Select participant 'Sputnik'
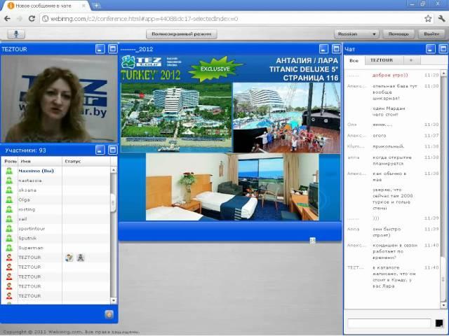Viewport: 449px width, 336px height. point(56,238)
